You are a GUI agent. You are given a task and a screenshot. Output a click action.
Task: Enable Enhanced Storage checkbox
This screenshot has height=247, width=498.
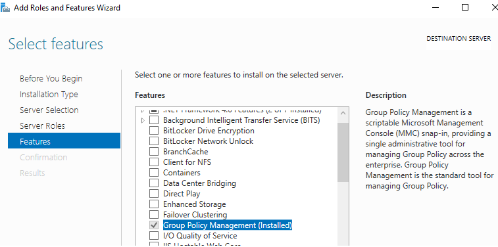tap(154, 204)
